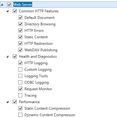Collapse the Common HTTP Features node
Viewport: 117px width, 118px height.
(x=7, y=11)
